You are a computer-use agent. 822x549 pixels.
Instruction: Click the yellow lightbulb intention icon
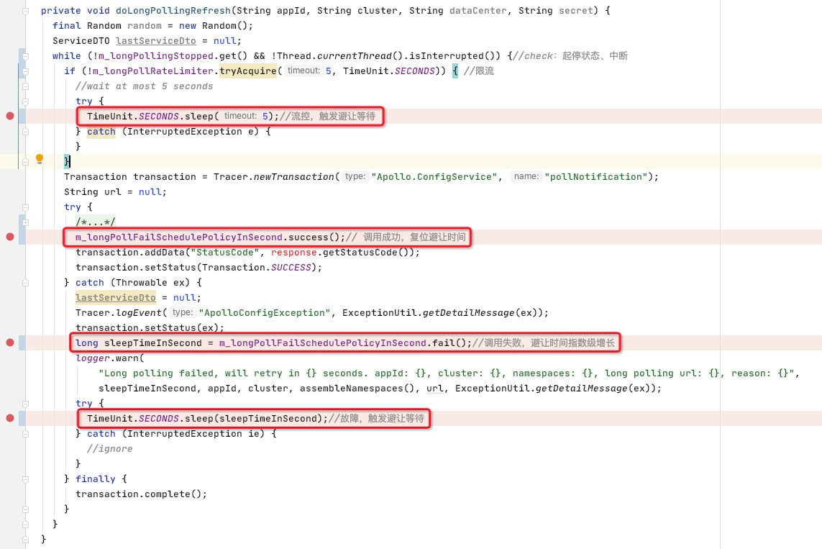pos(40,159)
